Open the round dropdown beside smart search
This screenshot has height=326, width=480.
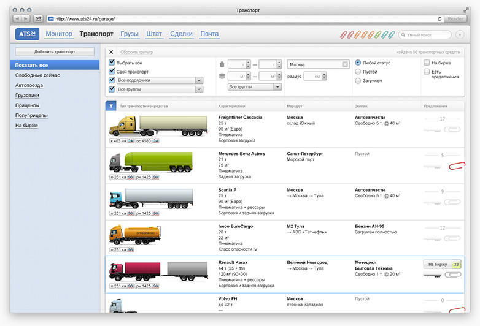pos(460,35)
